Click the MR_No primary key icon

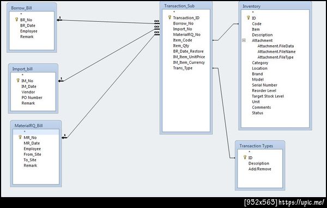20,137
